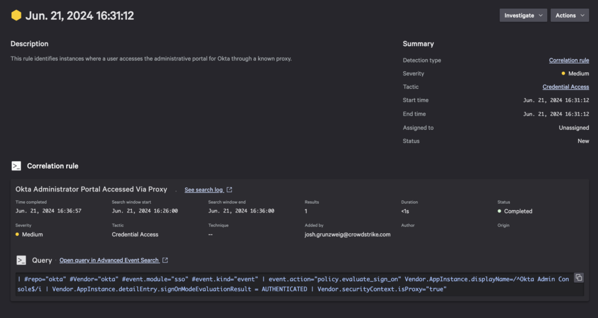Viewport: 598px width, 318px height.
Task: Click the Jun. 21, 2024 16:31:12 heading
Action: (79, 16)
